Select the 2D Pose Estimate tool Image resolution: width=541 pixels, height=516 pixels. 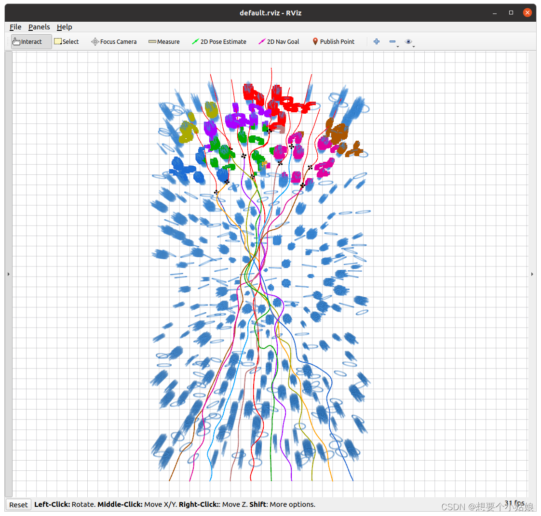[219, 42]
